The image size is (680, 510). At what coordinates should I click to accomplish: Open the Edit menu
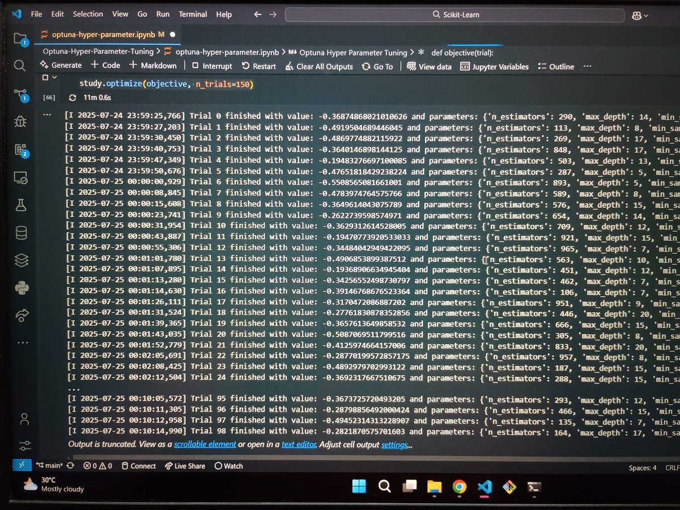57,14
